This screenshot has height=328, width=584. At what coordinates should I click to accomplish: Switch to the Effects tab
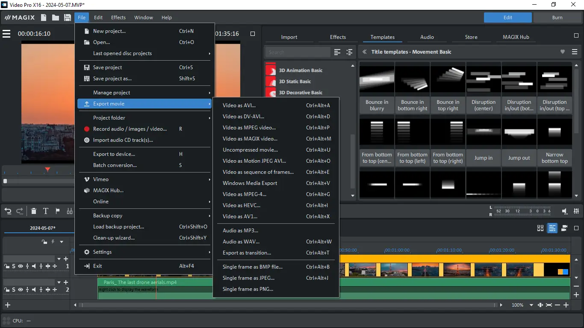tap(338, 37)
